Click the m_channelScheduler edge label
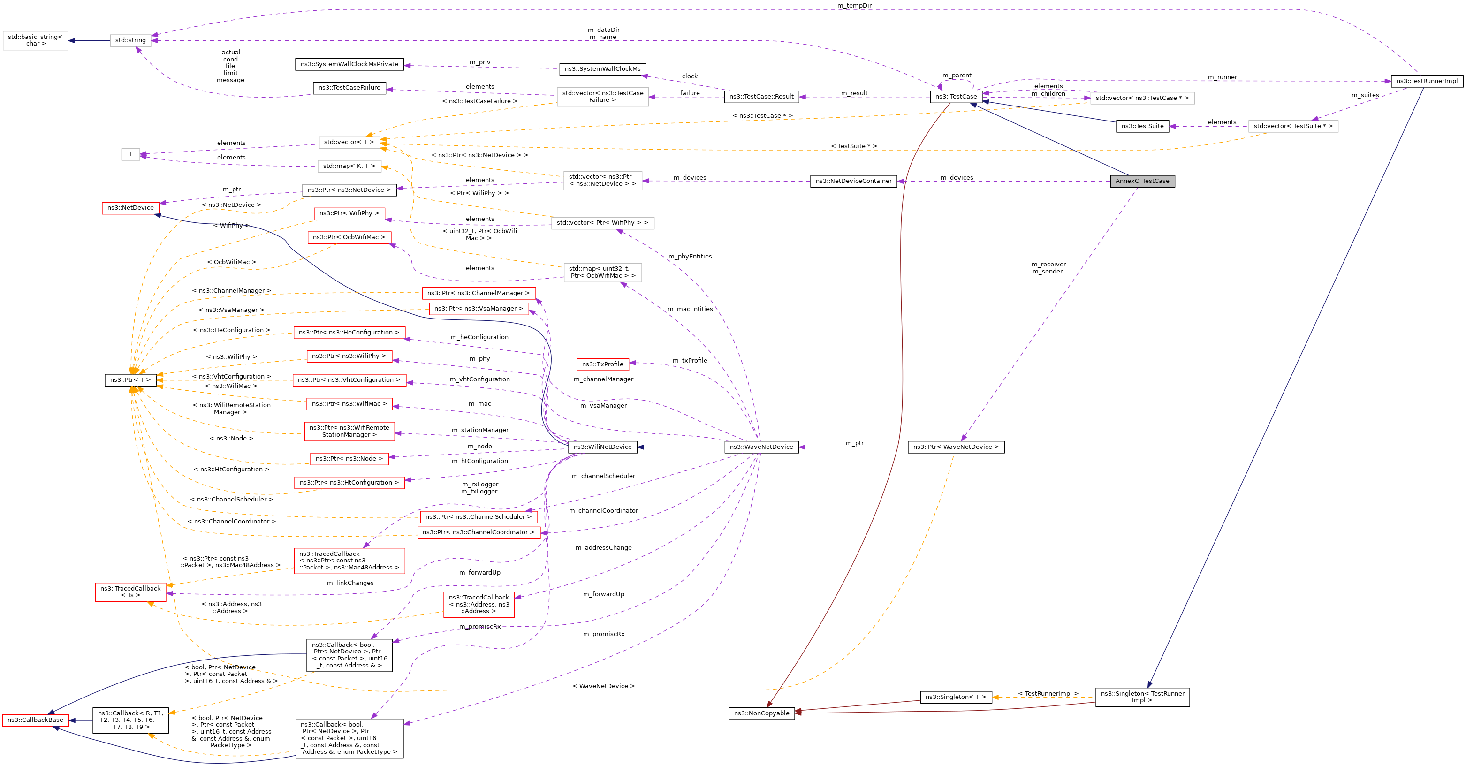 (x=603, y=476)
